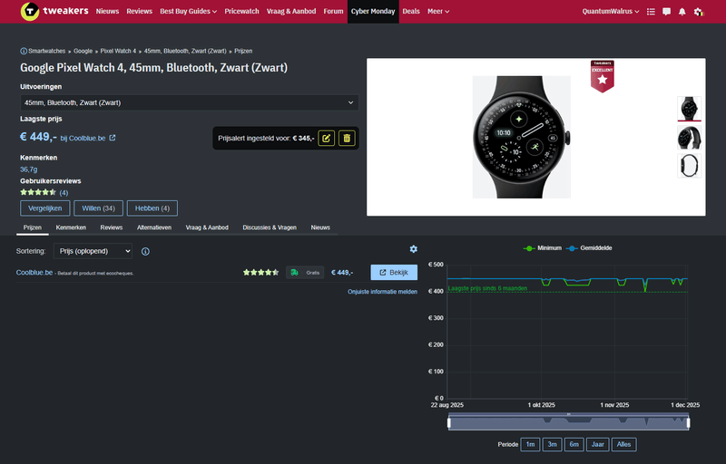Image resolution: width=726 pixels, height=464 pixels.
Task: Click the breadcrumb info icon before Smartwatches
Action: pos(24,51)
